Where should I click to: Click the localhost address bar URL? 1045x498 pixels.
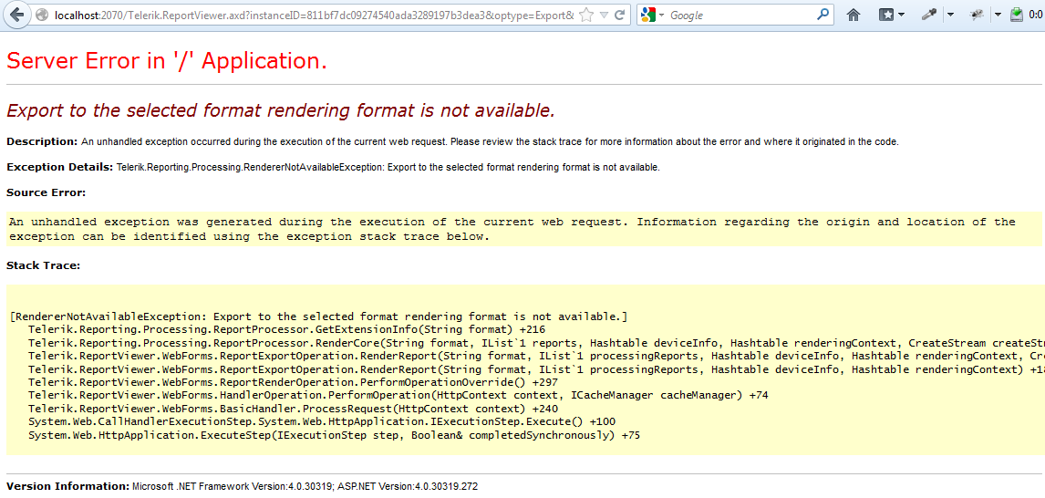(x=312, y=15)
